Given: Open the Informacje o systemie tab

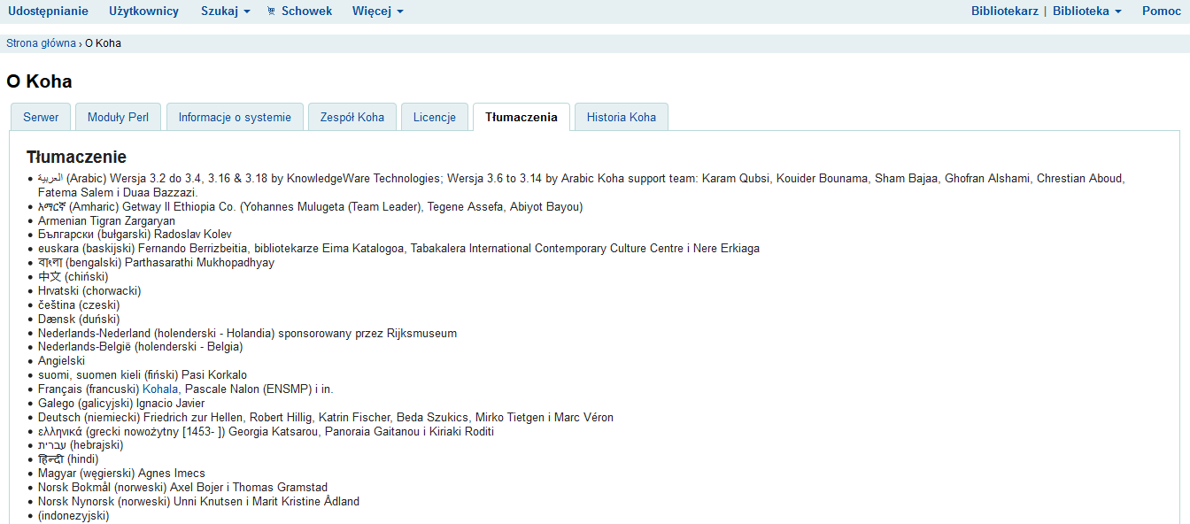Looking at the screenshot, I should [235, 117].
